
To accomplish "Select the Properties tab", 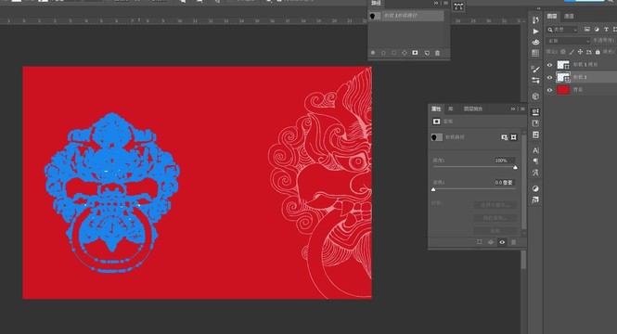I will pos(436,109).
